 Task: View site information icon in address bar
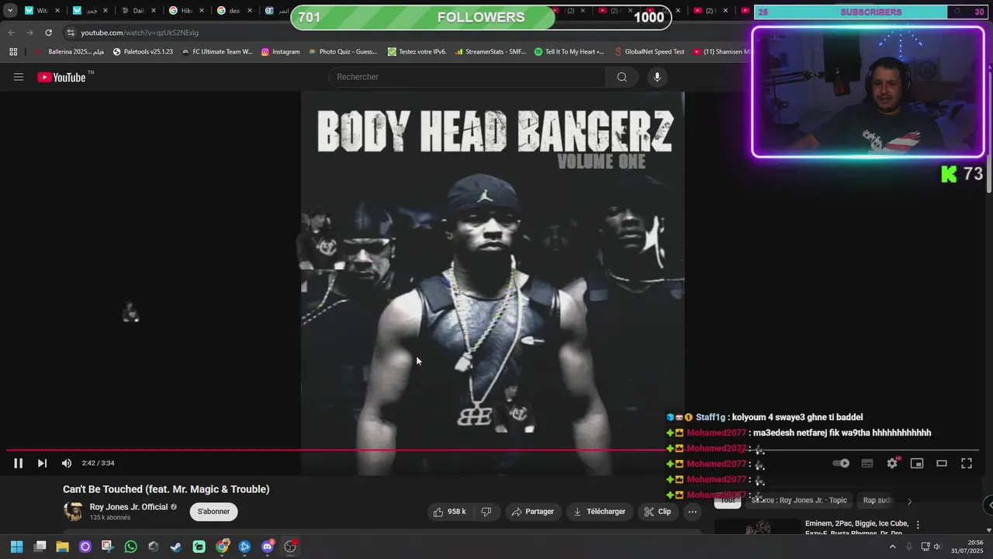tap(71, 33)
